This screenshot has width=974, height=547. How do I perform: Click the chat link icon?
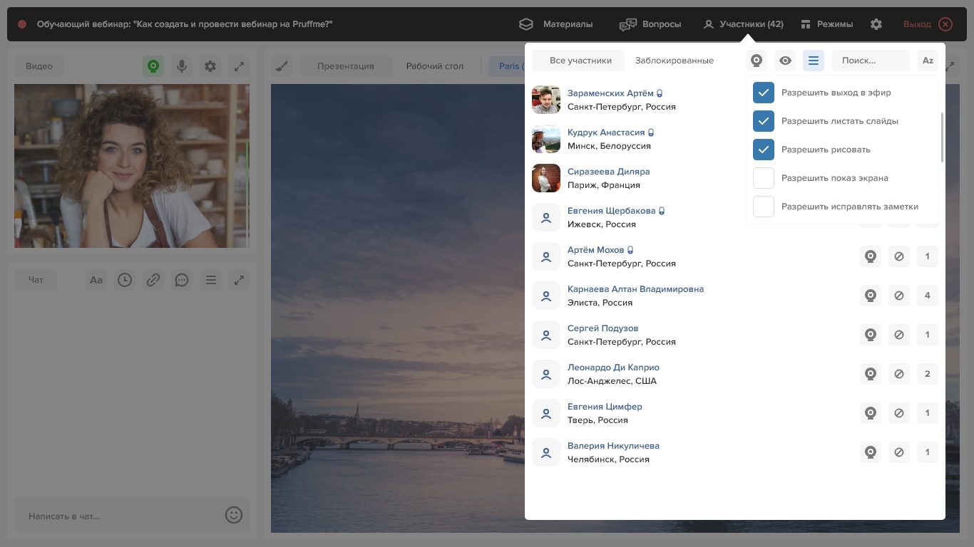(x=153, y=280)
